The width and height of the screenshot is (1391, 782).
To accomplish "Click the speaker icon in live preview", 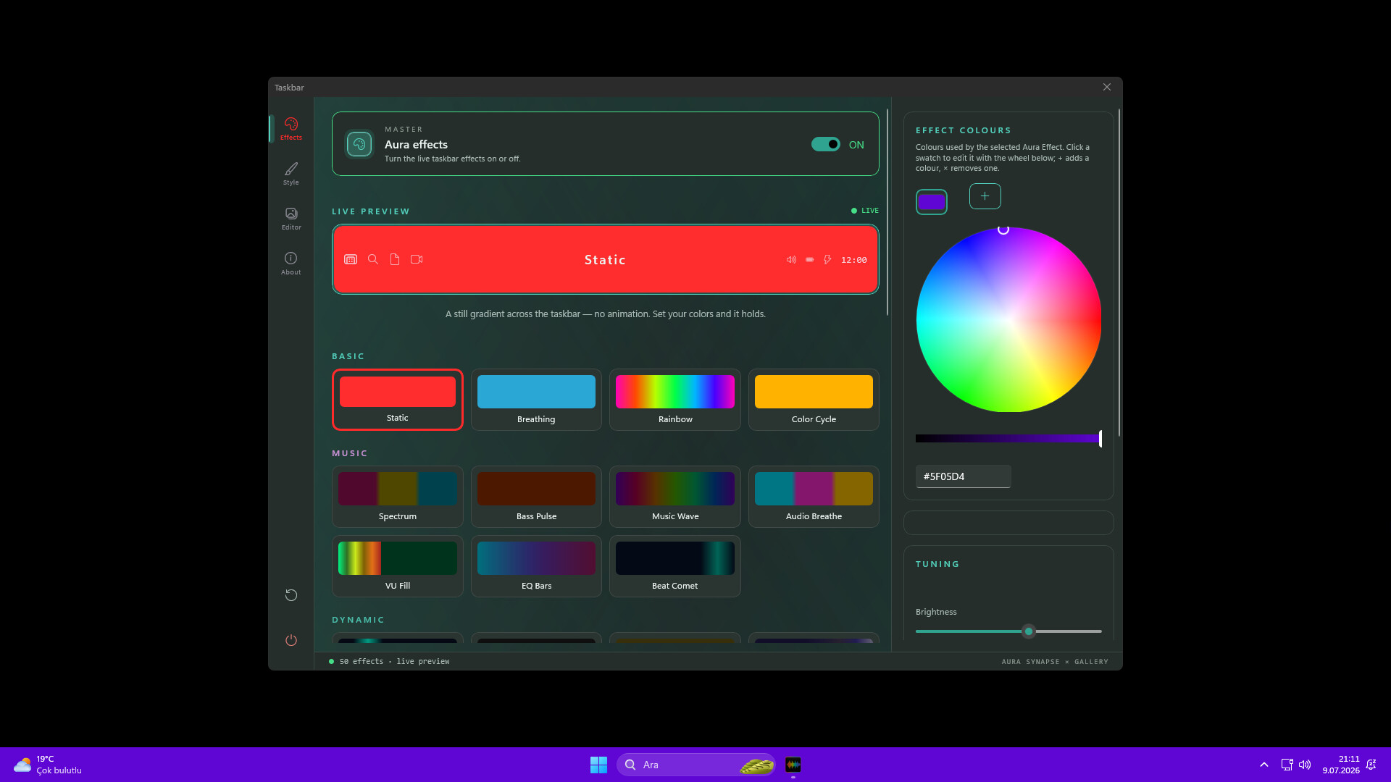I will 791,259.
